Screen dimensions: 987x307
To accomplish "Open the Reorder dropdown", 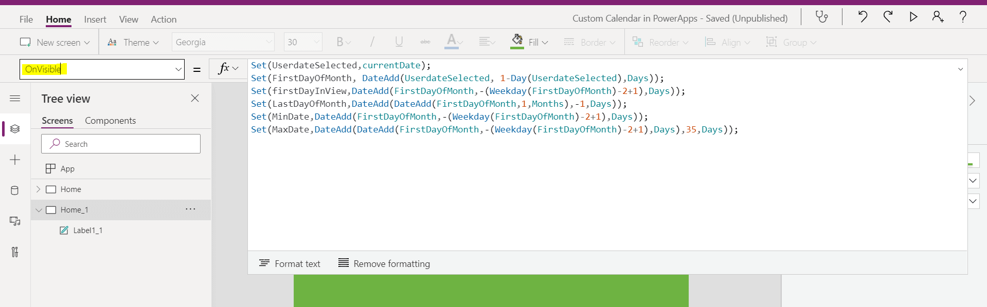I will coord(660,42).
